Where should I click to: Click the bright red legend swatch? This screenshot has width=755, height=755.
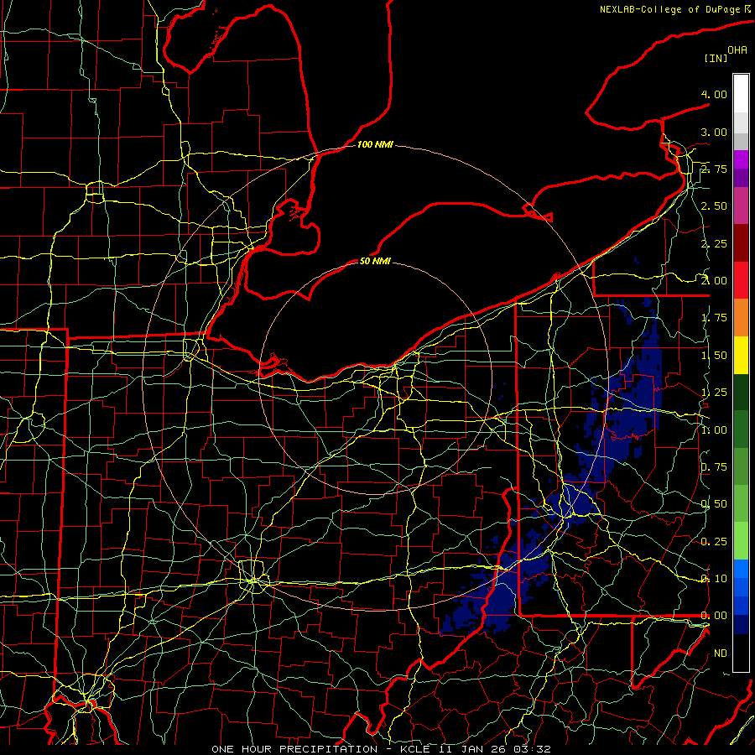click(x=741, y=280)
